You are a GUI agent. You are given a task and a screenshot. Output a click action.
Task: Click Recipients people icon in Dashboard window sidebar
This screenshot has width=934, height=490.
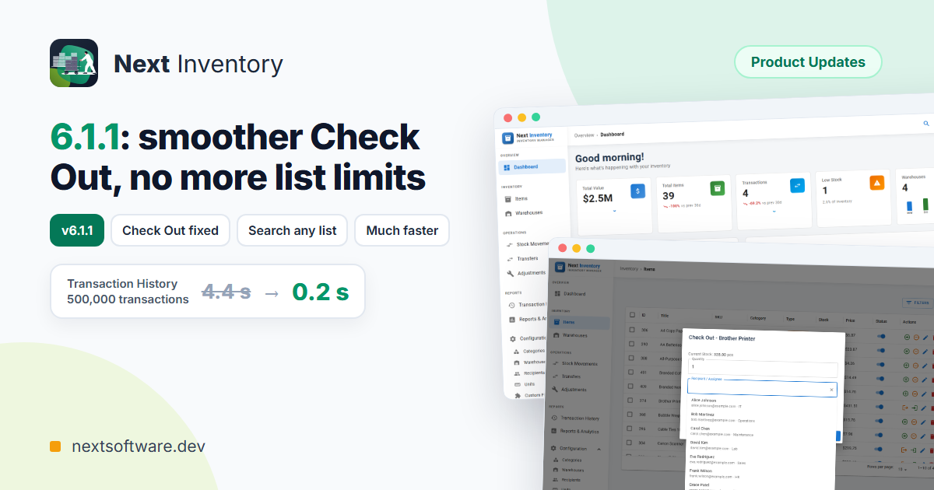[x=518, y=373]
